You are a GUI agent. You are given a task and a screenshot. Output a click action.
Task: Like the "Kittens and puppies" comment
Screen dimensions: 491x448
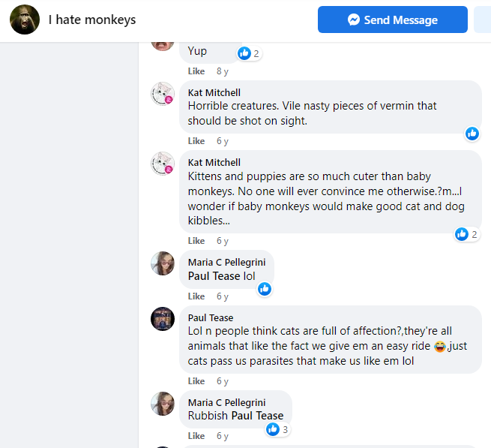[x=196, y=241]
